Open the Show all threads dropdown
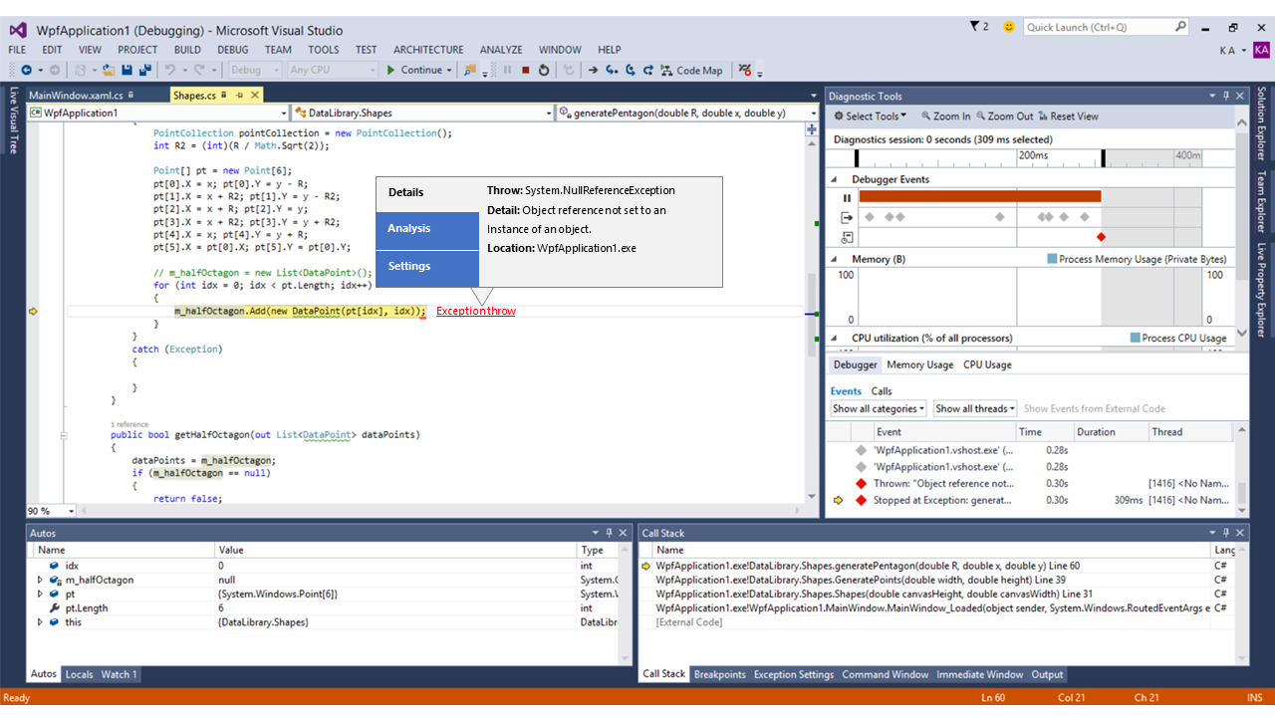The height and width of the screenshot is (717, 1275). coord(974,408)
